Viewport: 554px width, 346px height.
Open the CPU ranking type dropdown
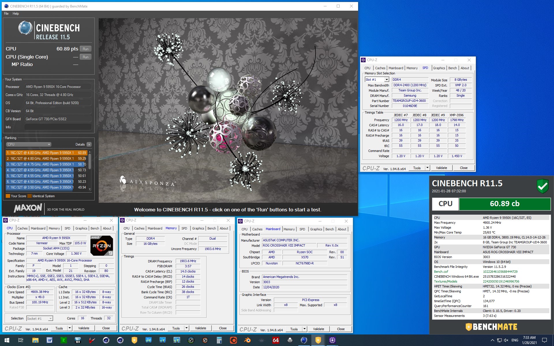pos(29,144)
